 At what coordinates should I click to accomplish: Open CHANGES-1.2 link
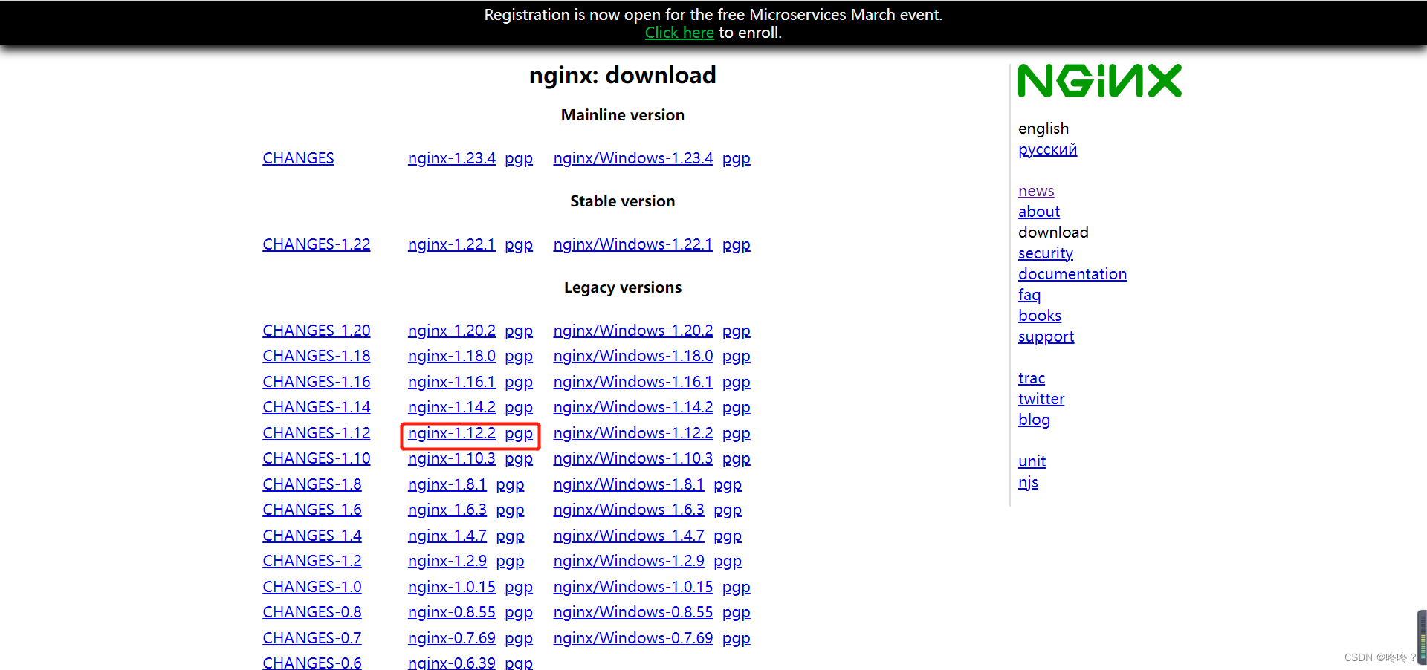click(311, 561)
